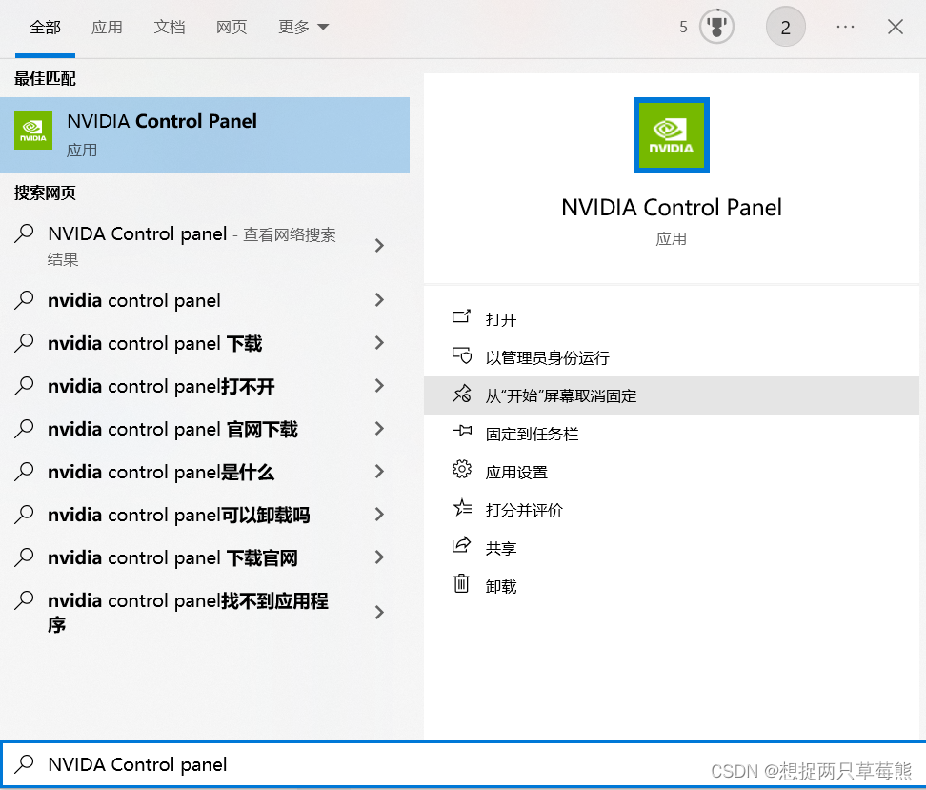Switch to the 文档 tab

click(170, 28)
